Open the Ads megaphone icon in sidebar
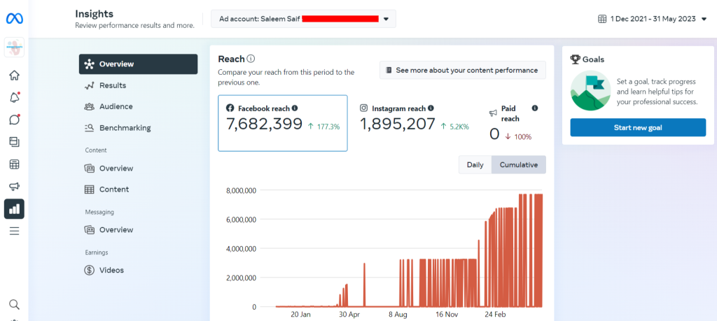Viewport: 717px width, 321px height. point(14,187)
